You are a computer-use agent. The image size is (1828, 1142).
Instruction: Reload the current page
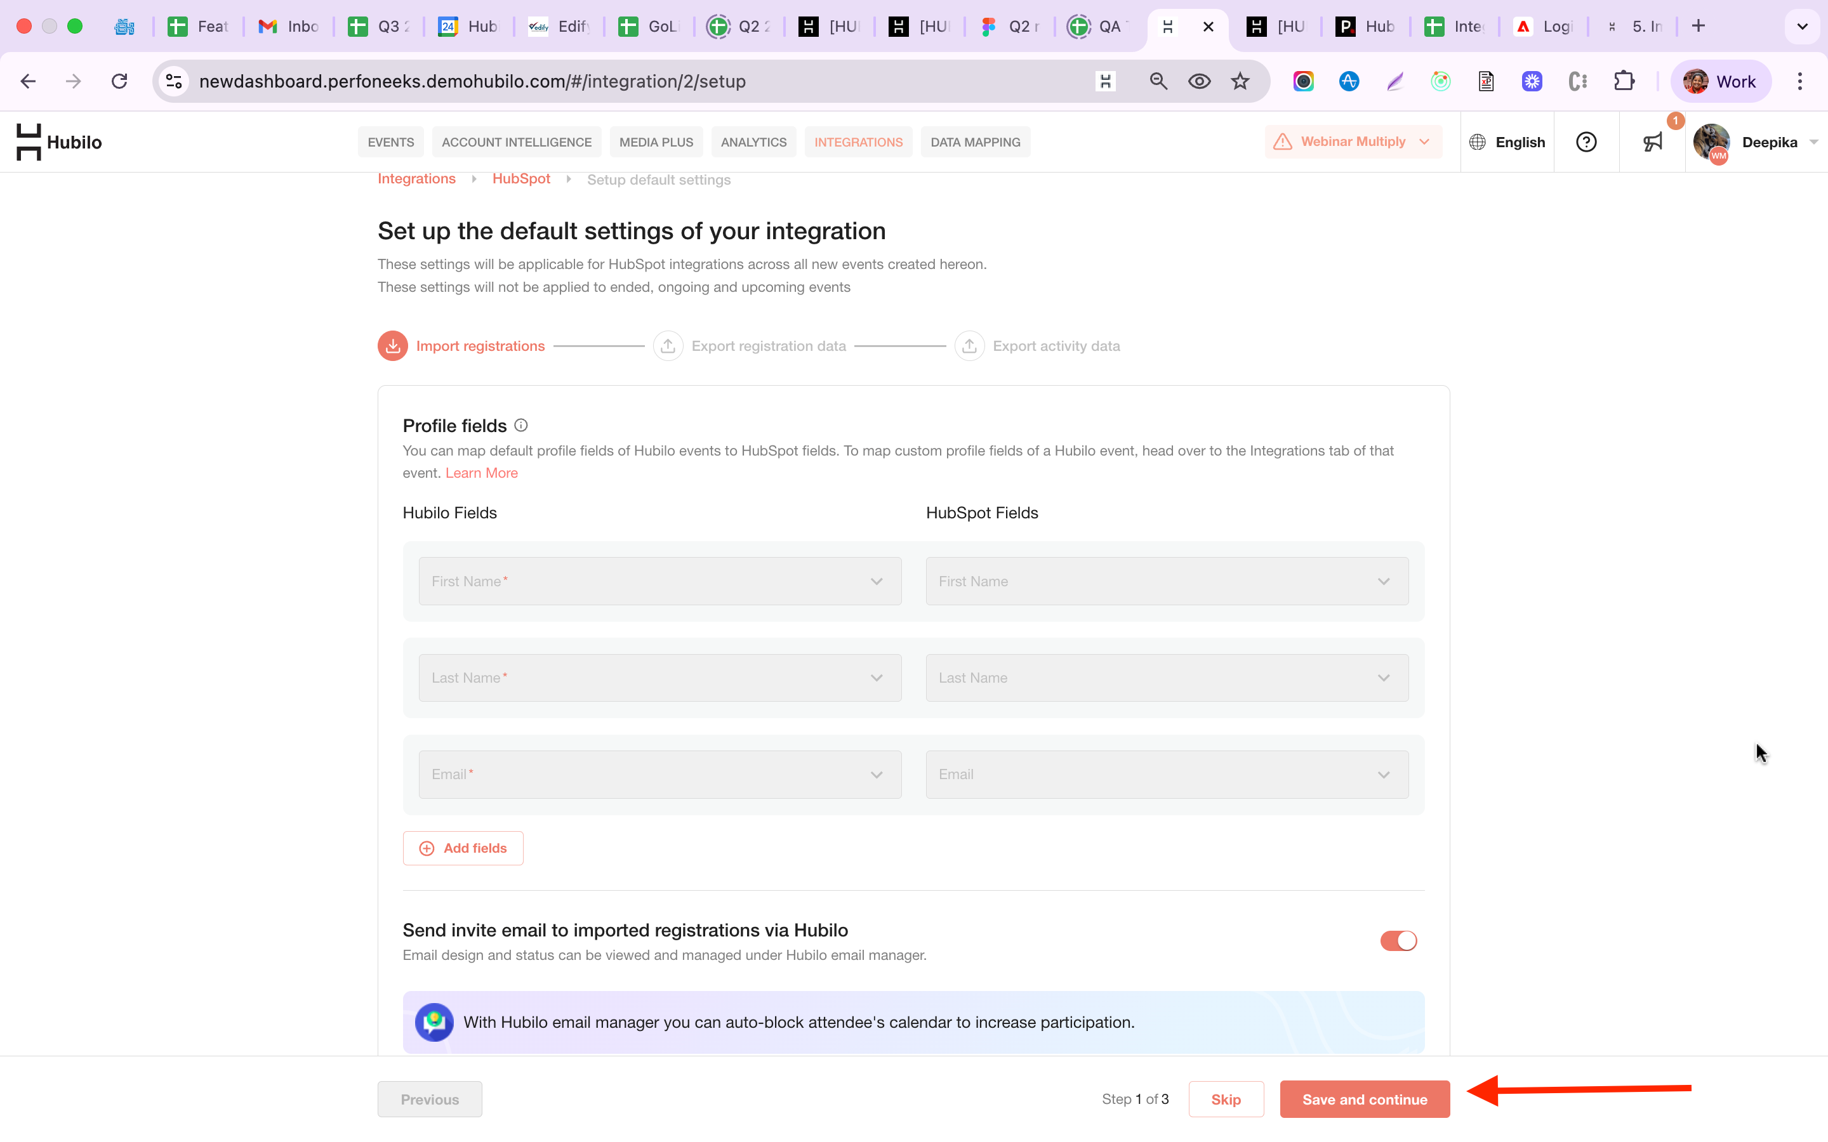(119, 82)
